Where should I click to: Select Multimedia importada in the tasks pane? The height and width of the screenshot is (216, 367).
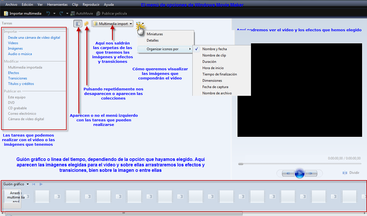(x=25, y=67)
